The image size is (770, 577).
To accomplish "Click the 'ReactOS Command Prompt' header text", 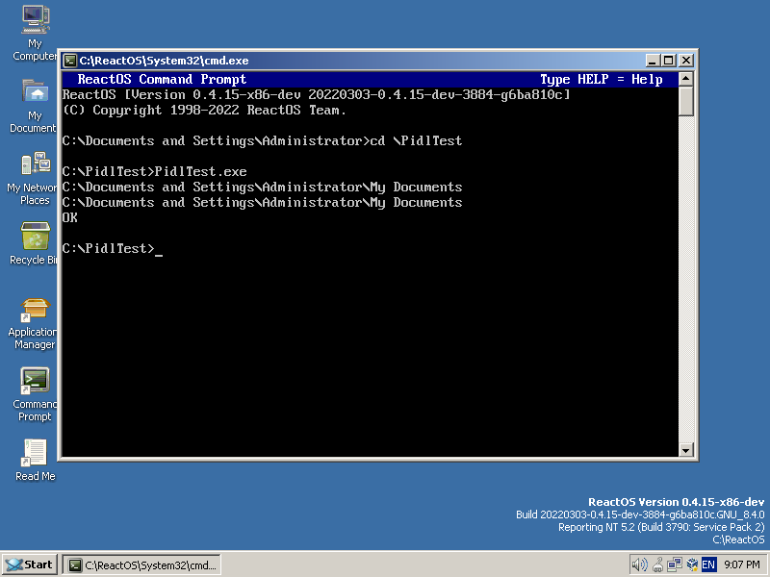I will point(162,80).
